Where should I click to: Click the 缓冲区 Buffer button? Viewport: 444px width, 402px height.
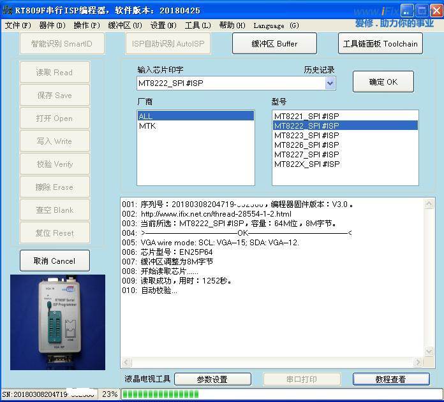(x=274, y=43)
